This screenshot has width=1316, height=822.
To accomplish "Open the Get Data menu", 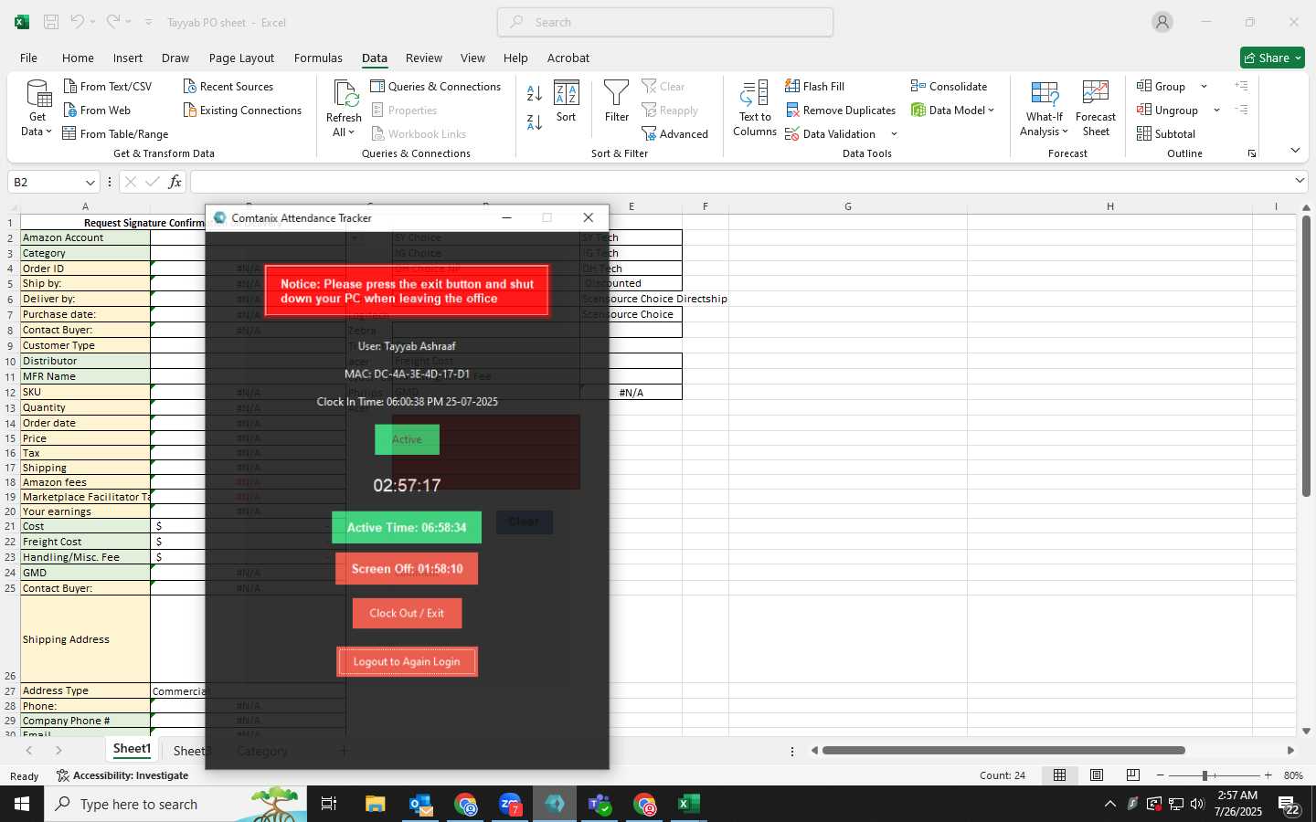I will [x=37, y=109].
